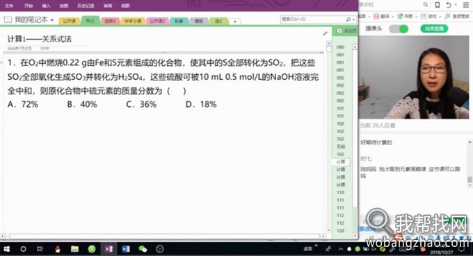
Task: Click the browser address search field
Action: pos(391,5)
